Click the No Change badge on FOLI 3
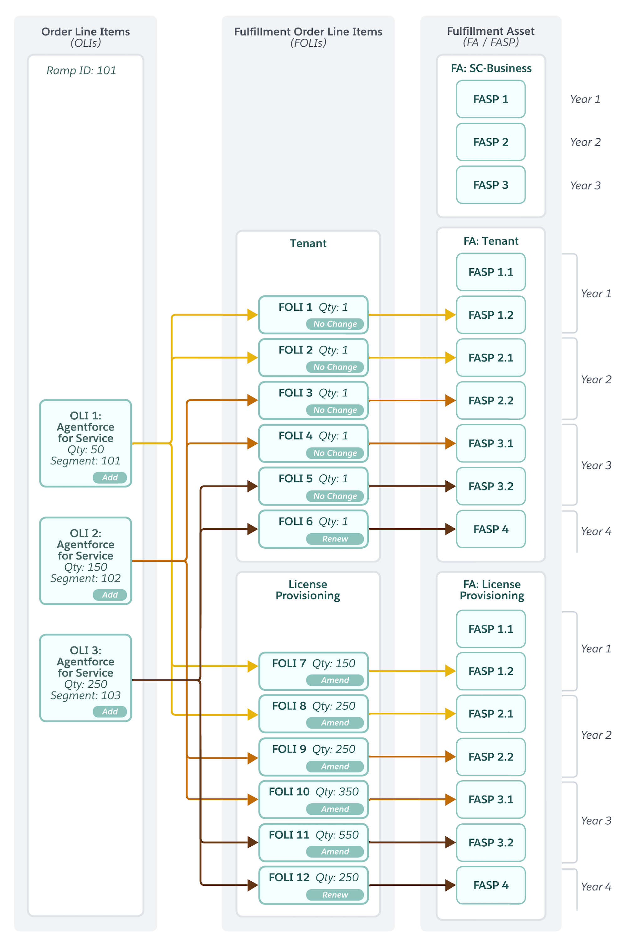This screenshot has width=626, height=948. click(335, 410)
